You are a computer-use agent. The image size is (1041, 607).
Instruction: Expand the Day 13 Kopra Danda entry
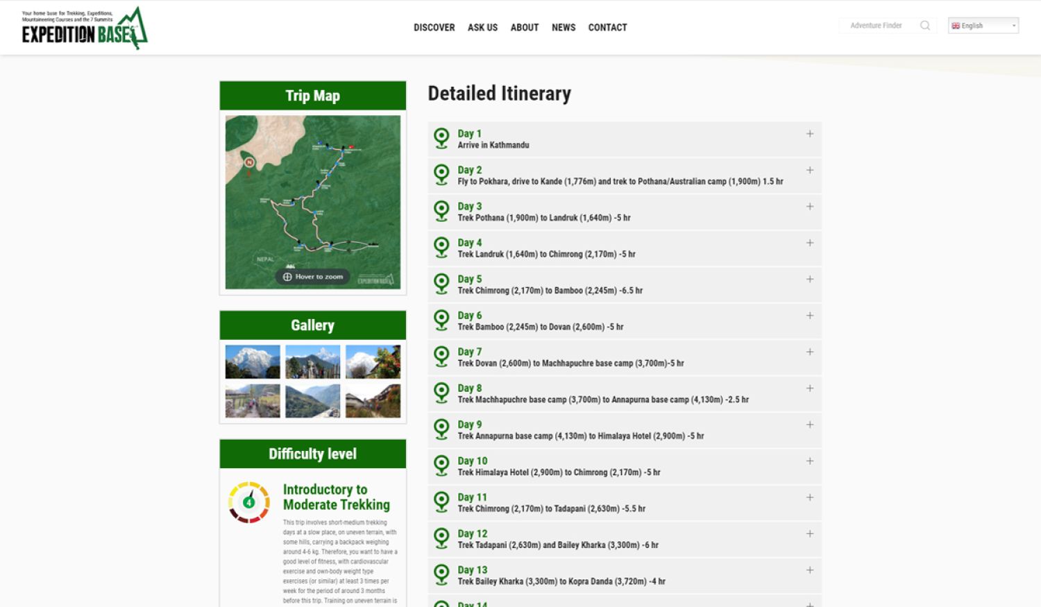(x=809, y=570)
